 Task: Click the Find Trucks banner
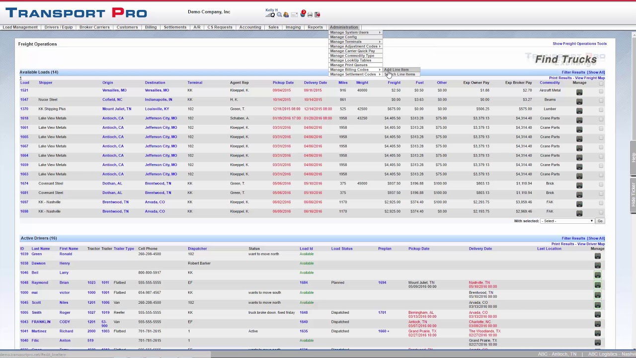pos(566,60)
